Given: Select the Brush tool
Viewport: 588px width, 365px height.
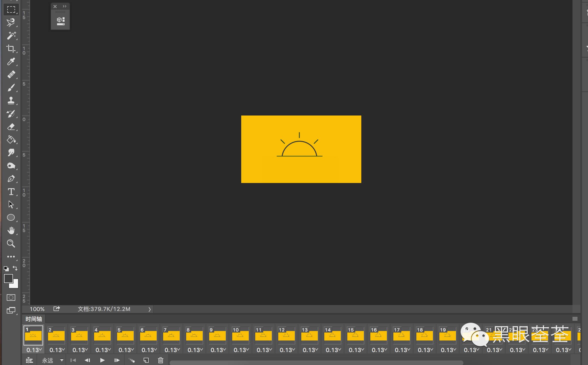Looking at the screenshot, I should [11, 87].
